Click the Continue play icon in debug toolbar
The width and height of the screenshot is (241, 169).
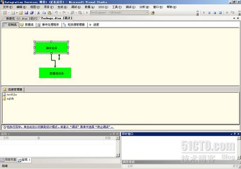click(204, 13)
